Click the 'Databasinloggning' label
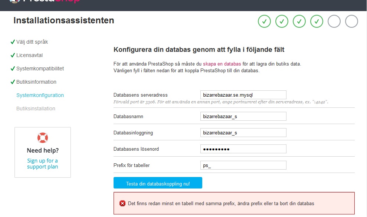367x217 pixels. coord(133,133)
